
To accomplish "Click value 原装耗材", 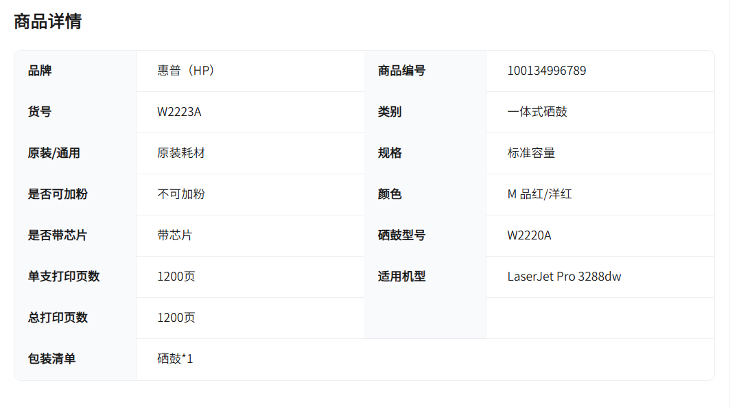I will (181, 153).
